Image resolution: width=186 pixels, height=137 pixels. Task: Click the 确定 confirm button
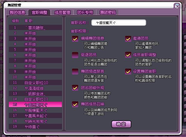(121, 124)
